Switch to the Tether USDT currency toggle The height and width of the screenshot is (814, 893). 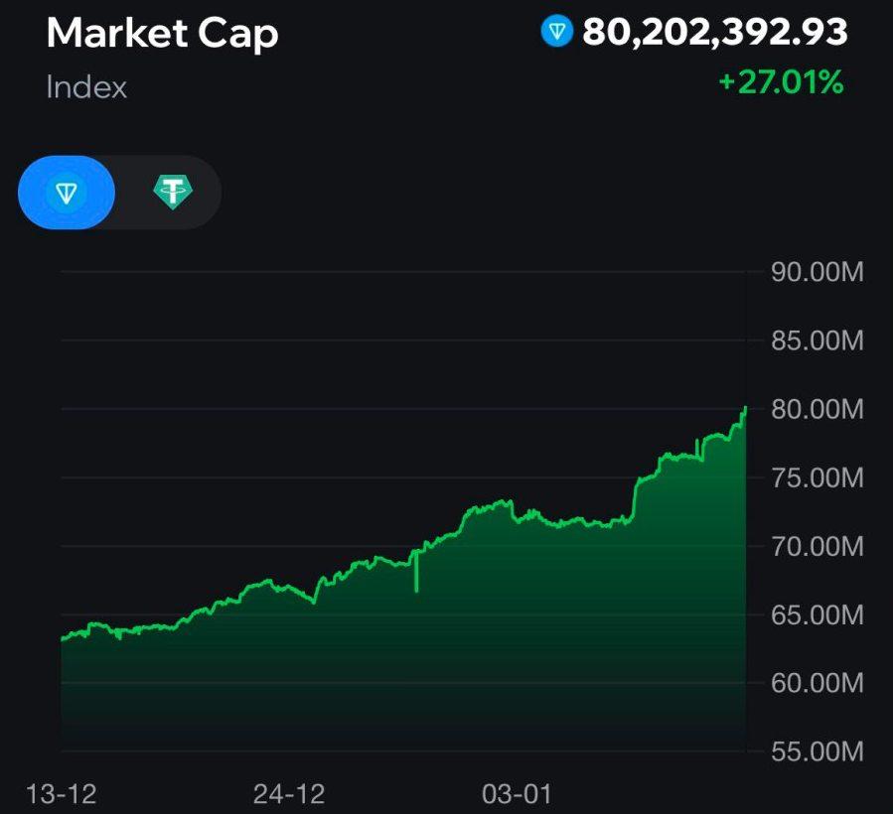tap(174, 193)
